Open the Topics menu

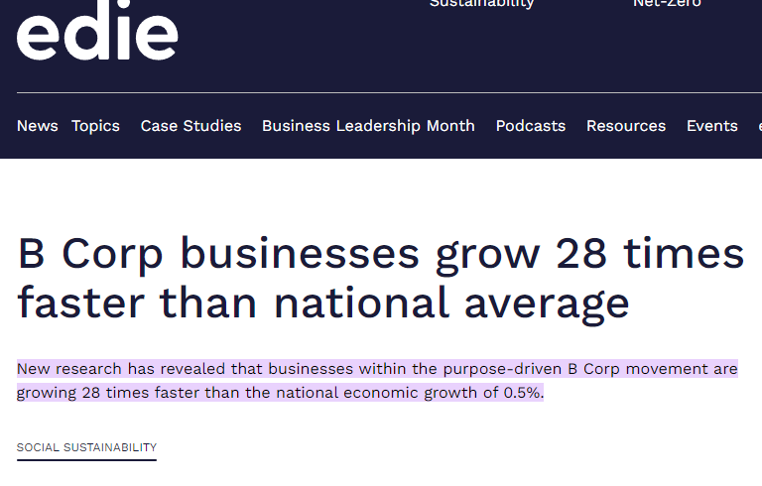(x=95, y=126)
